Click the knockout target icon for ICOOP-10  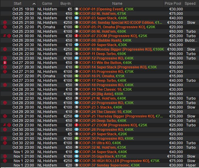coord(5,49)
